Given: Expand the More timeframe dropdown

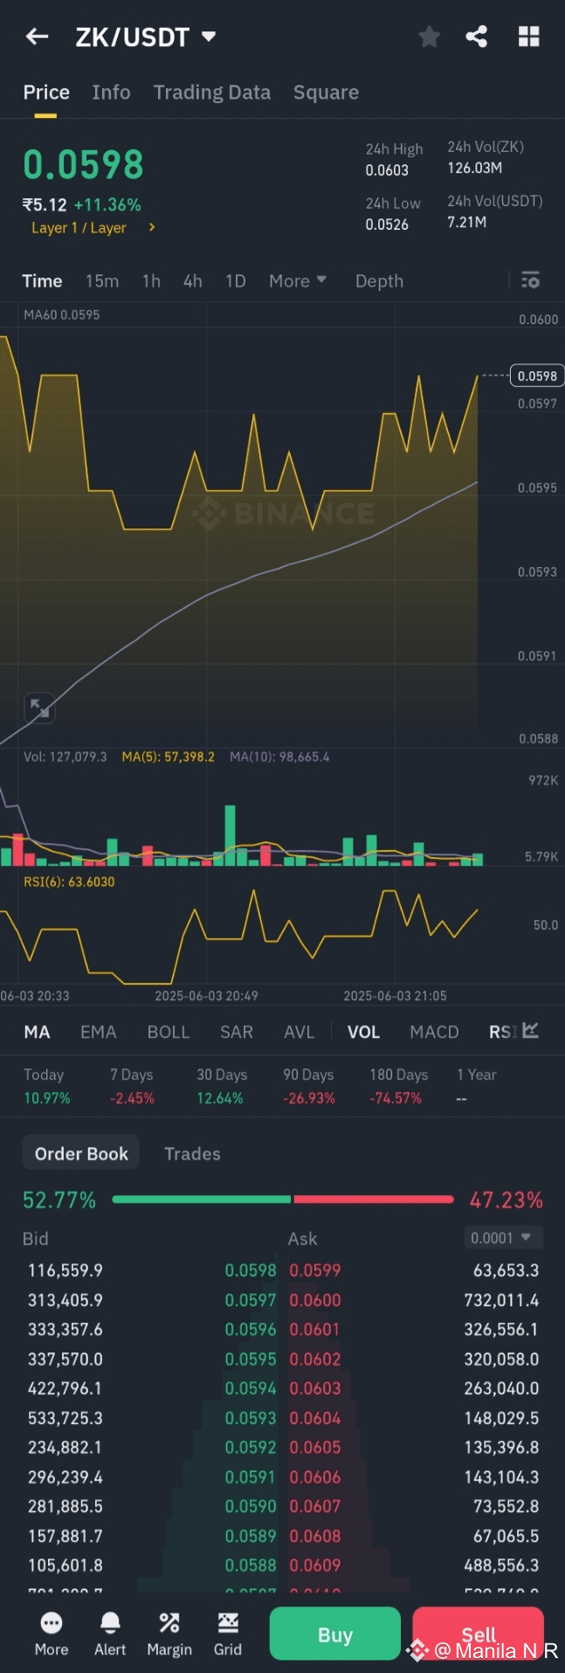Looking at the screenshot, I should [x=298, y=280].
